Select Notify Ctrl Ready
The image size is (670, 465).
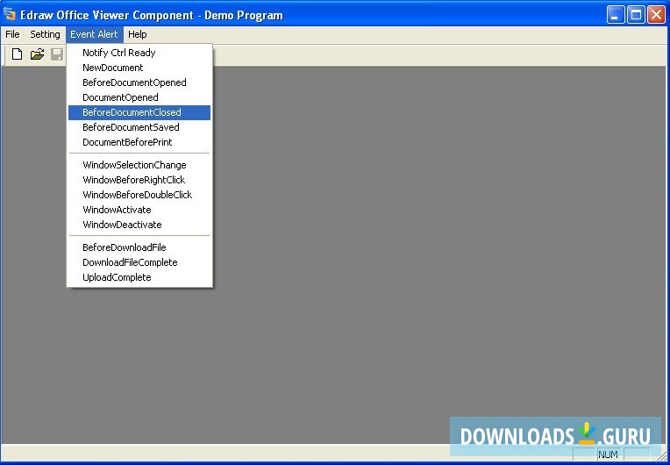139,53
